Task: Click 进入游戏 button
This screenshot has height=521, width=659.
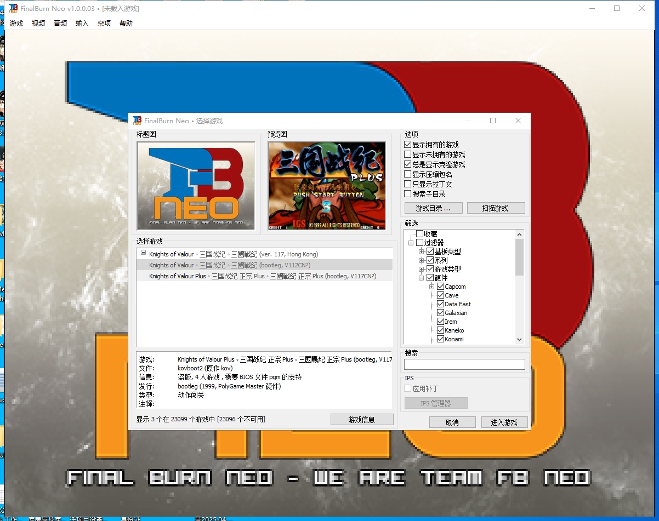Action: pyautogui.click(x=504, y=422)
